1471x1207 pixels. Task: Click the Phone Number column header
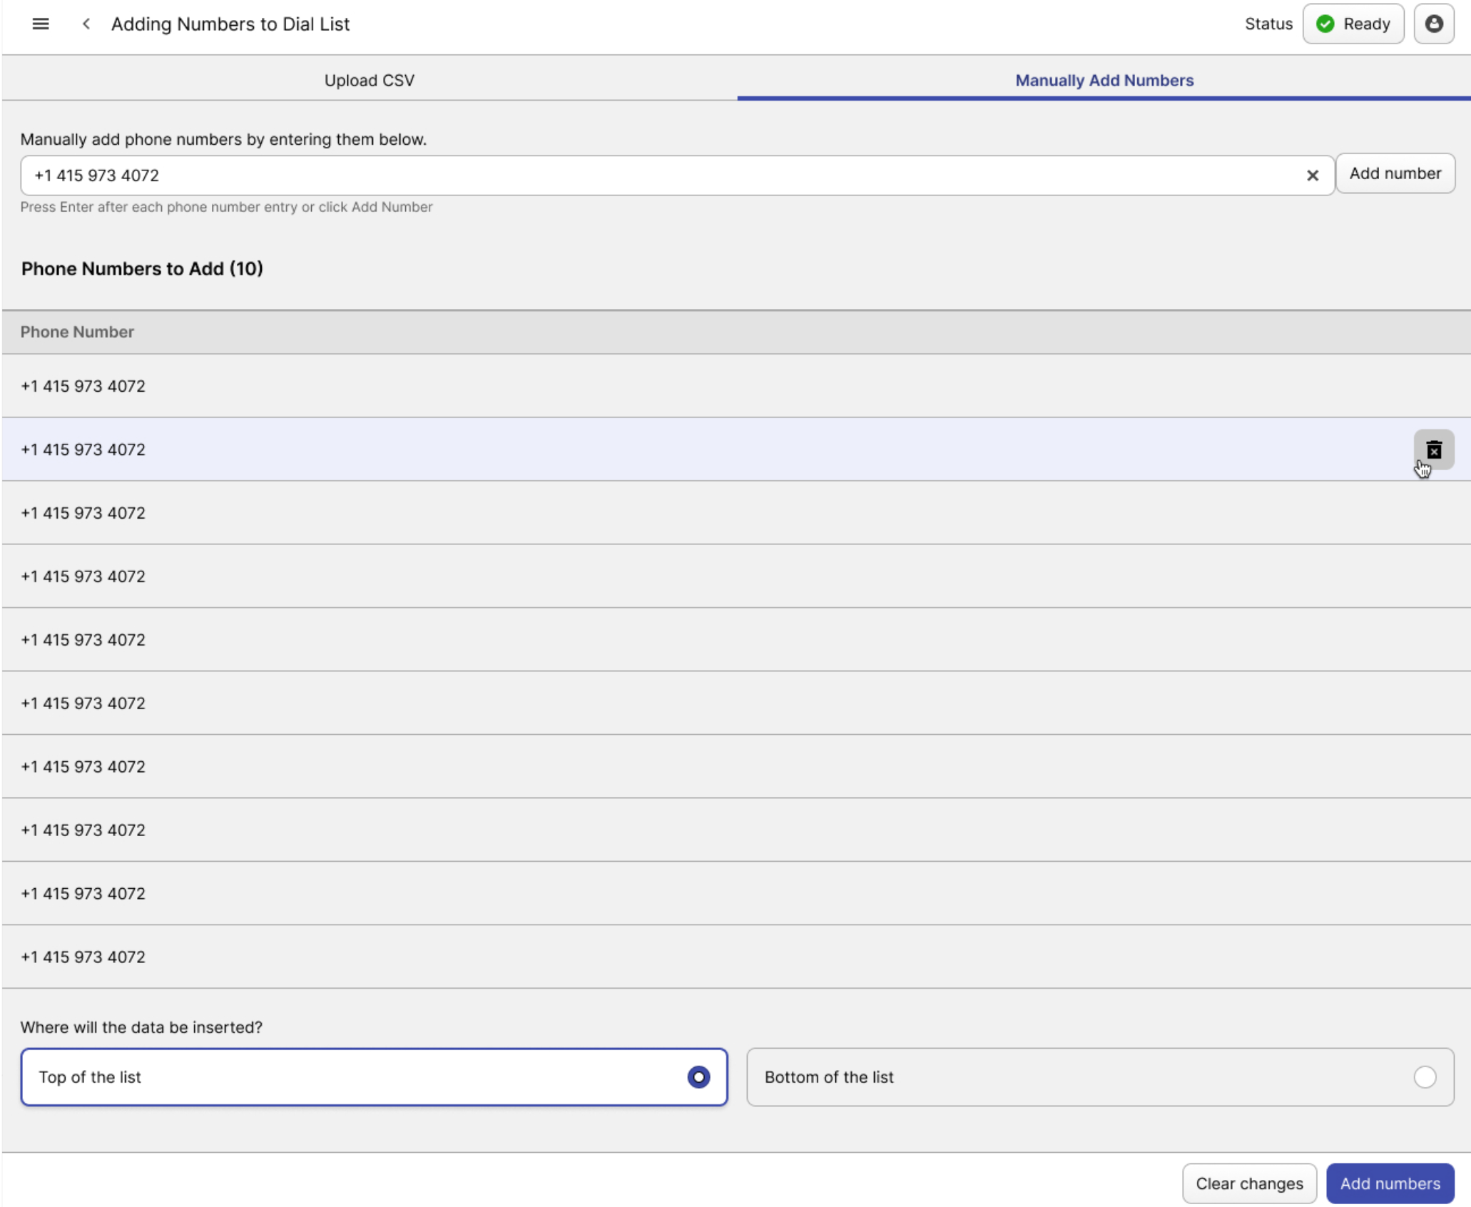[77, 332]
